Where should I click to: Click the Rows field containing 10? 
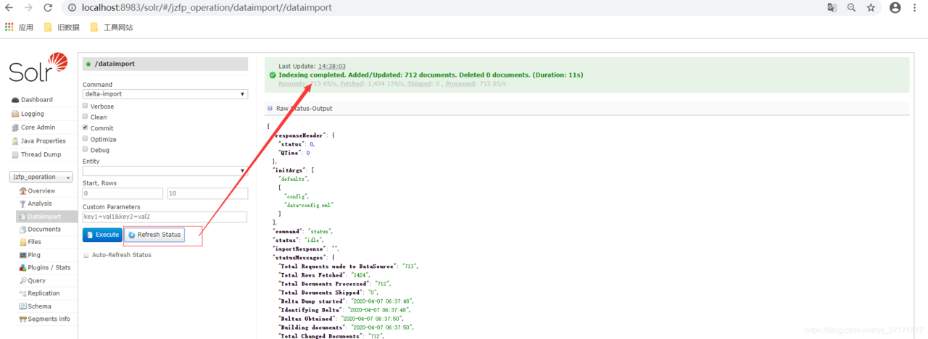pos(207,193)
